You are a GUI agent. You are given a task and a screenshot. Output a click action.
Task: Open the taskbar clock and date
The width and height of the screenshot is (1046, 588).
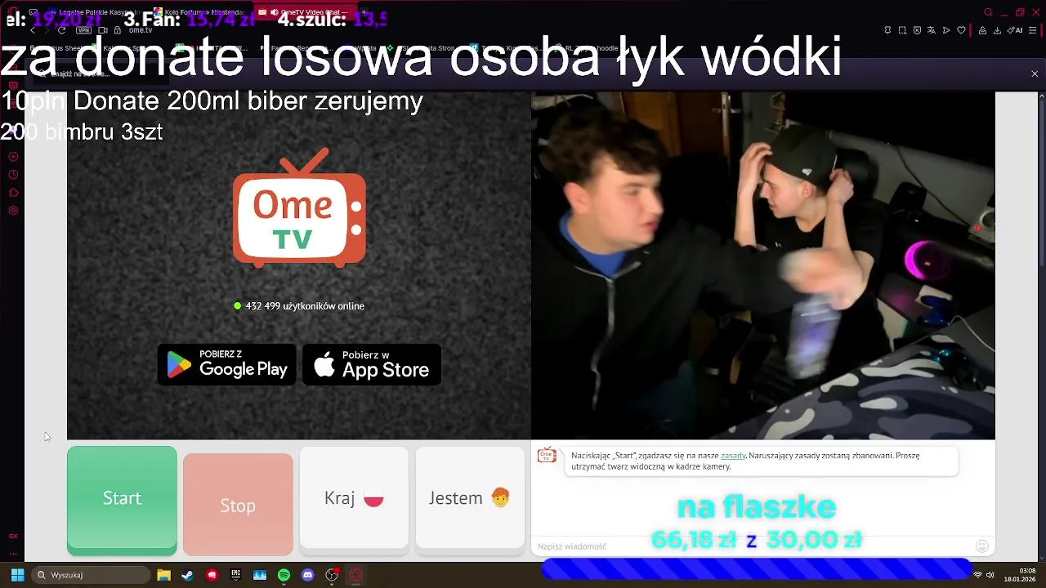[1020, 575]
